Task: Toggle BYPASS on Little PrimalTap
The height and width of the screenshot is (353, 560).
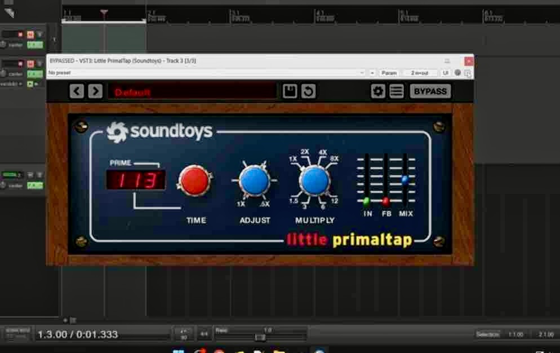Action: click(430, 91)
